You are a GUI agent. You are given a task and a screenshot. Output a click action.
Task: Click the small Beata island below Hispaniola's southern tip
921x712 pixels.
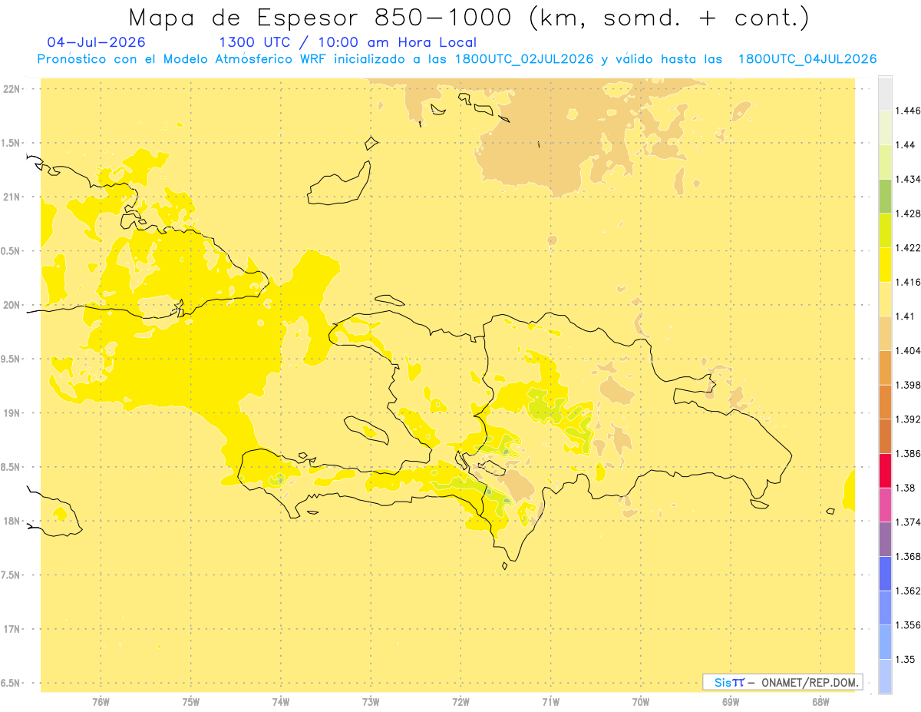point(504,566)
